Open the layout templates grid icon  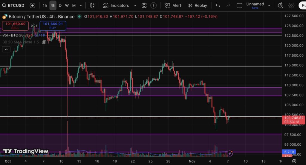click(144, 5)
